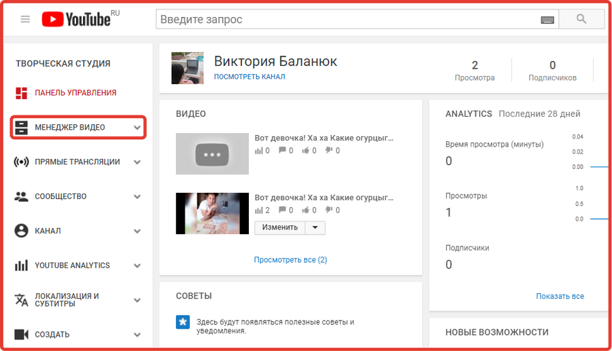Click the Новые возможности heading
The image size is (612, 351).
point(497,332)
